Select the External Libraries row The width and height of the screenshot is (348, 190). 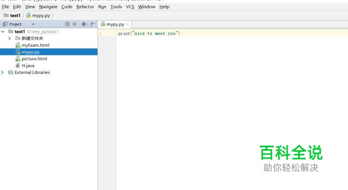(49, 72)
